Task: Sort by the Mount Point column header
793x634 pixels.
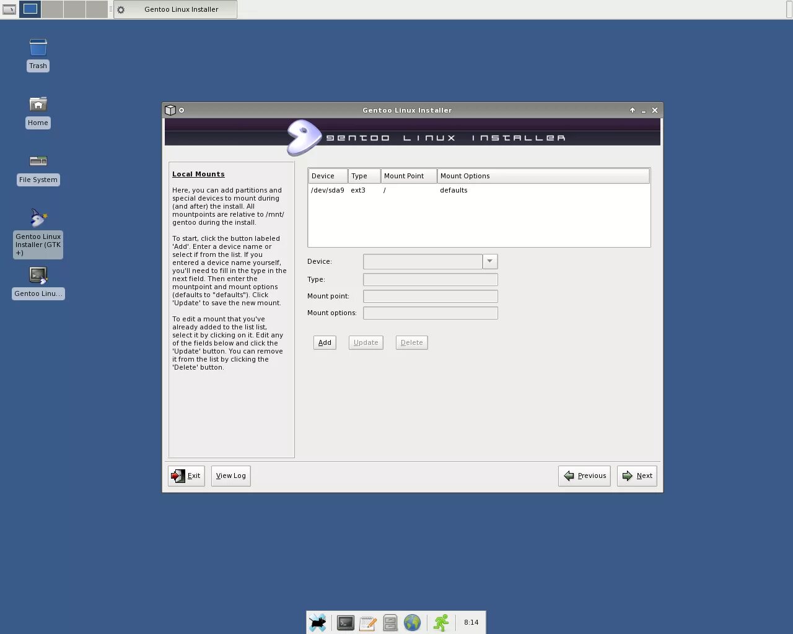Action: coord(409,176)
